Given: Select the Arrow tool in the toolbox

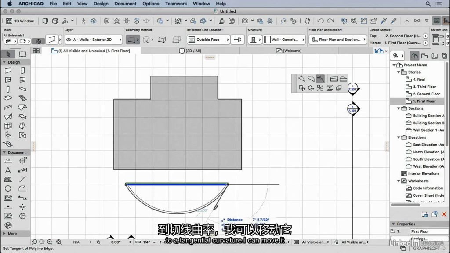Looking at the screenshot, I should point(8,54).
